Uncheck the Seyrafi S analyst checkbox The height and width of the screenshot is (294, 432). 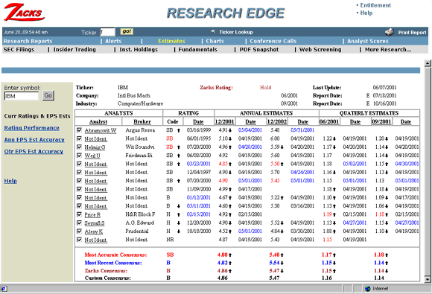(x=80, y=223)
